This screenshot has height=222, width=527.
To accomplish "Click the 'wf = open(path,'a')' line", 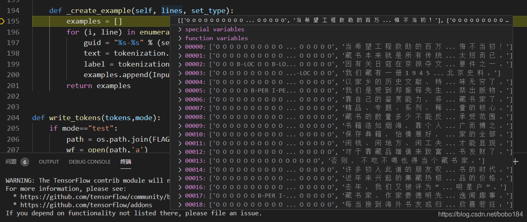I will 107,150.
